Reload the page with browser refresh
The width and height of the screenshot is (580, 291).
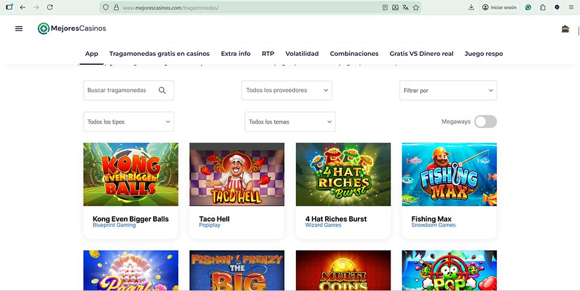[x=50, y=8]
